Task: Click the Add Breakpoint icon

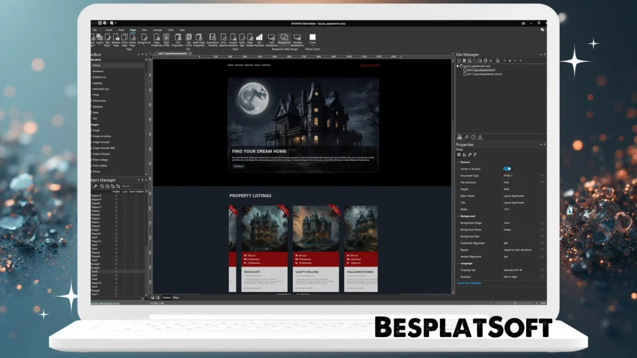Action: [271, 39]
